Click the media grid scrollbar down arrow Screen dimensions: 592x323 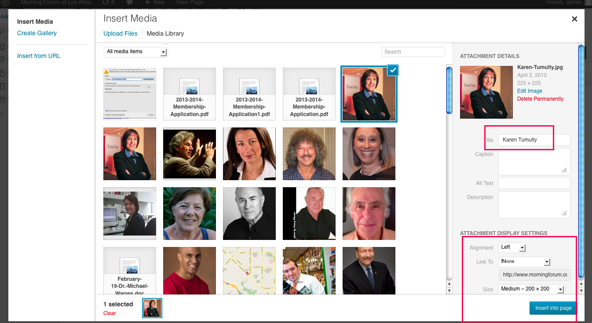[x=449, y=290]
